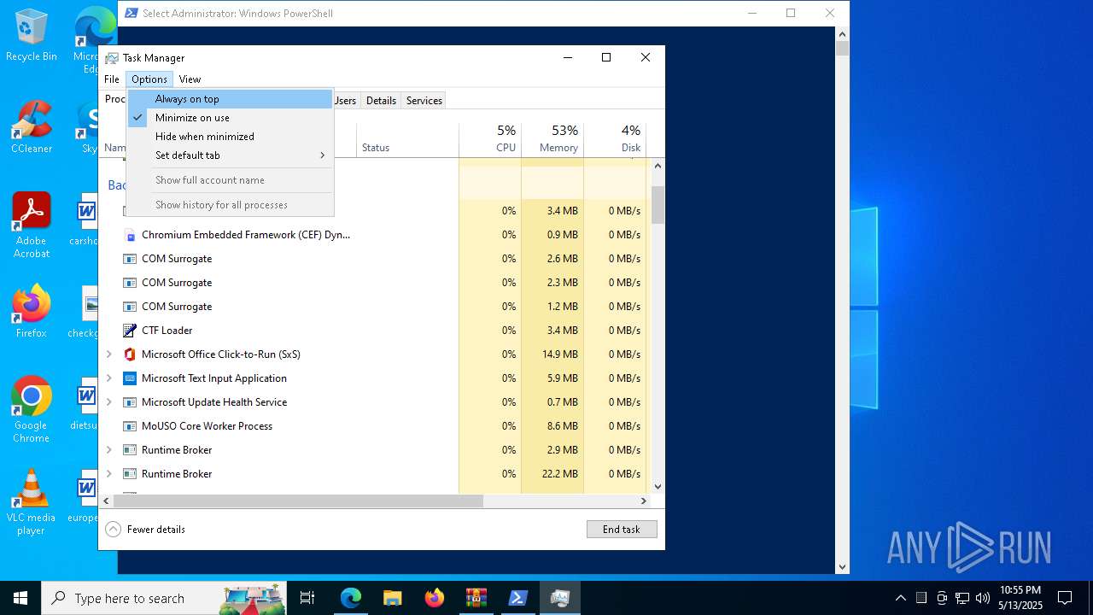Sort by the Status column header

point(407,139)
